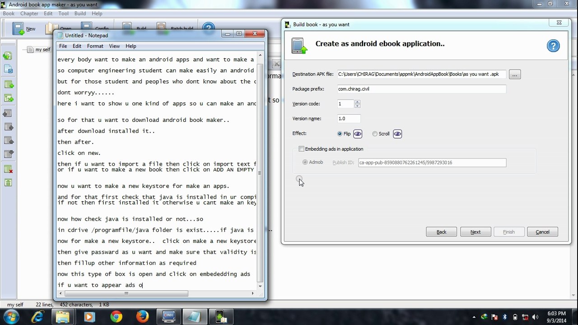Switch to Notepad taskbar icon
Image resolution: width=578 pixels, height=325 pixels.
[x=195, y=317]
